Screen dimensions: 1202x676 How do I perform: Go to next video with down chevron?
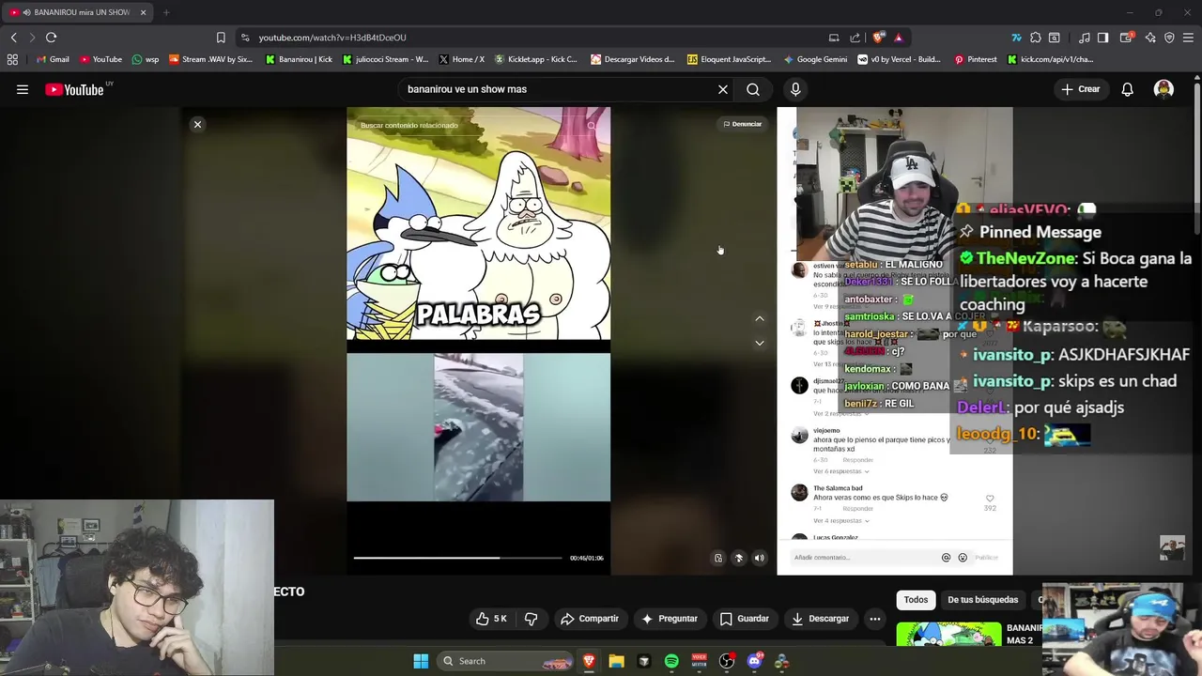tap(760, 343)
